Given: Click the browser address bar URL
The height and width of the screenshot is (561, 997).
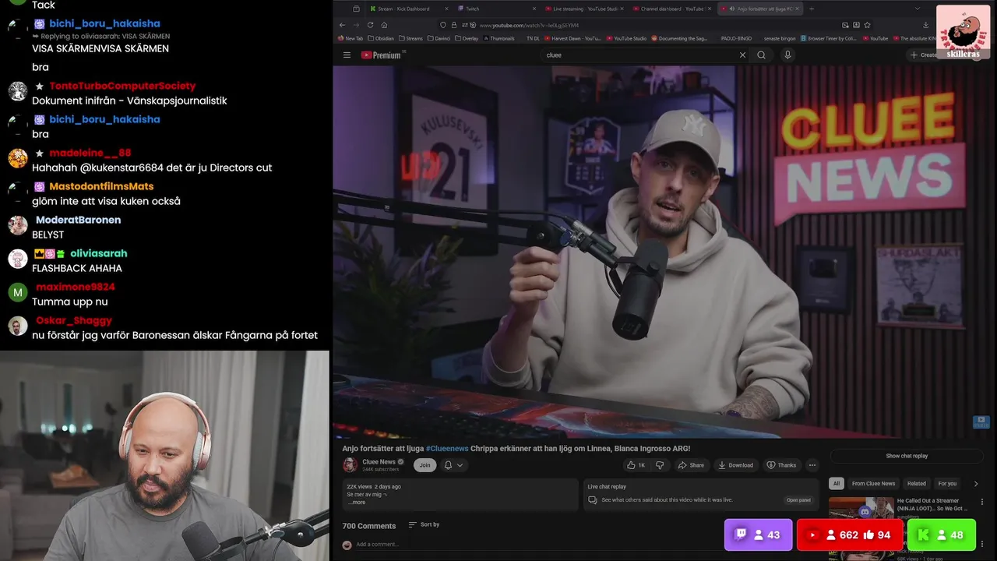Looking at the screenshot, I should [x=529, y=25].
